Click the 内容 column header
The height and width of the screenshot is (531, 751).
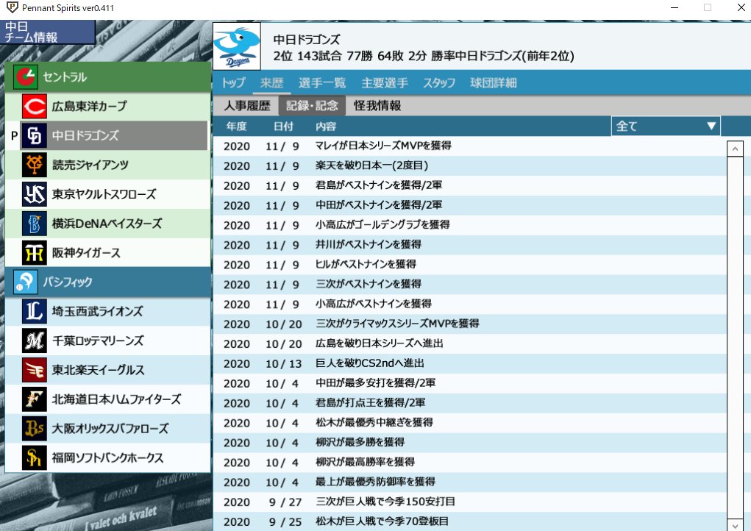coord(326,126)
